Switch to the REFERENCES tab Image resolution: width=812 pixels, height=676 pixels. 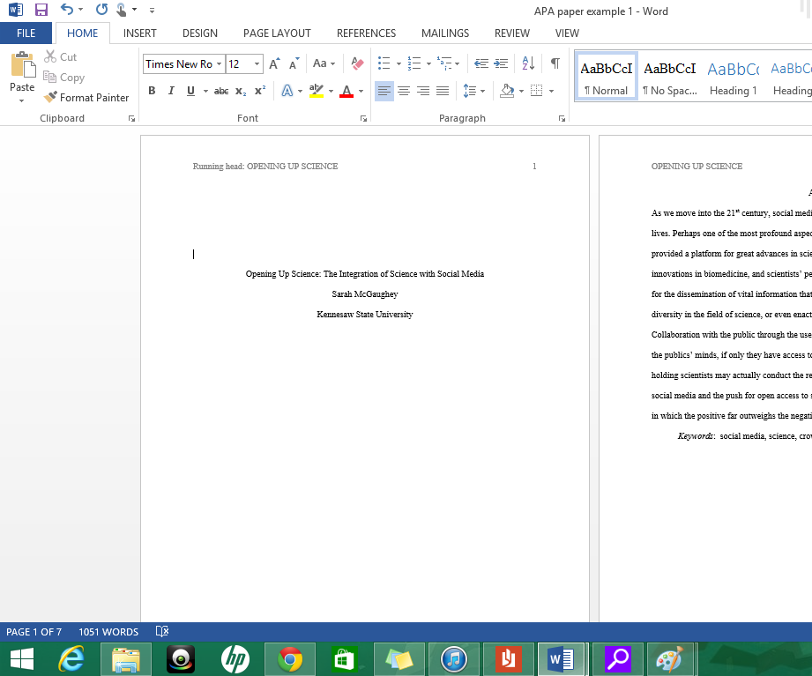pos(366,33)
